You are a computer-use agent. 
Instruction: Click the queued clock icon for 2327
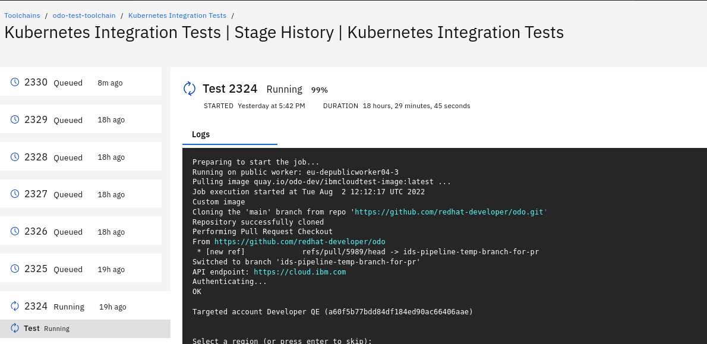[15, 194]
